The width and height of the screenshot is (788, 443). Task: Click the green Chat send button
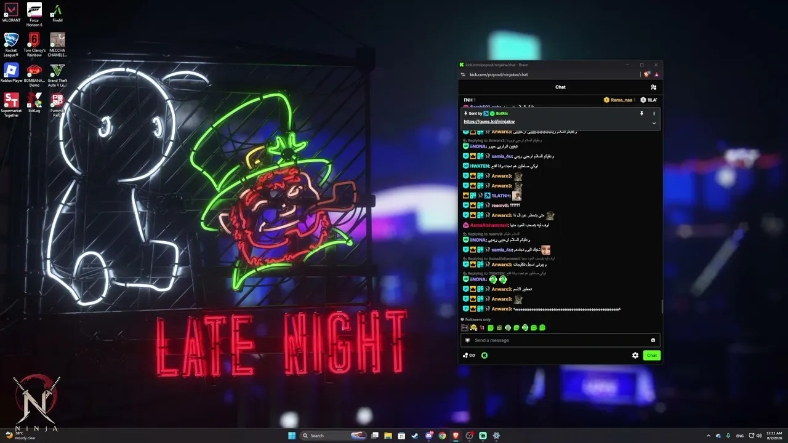(x=652, y=355)
